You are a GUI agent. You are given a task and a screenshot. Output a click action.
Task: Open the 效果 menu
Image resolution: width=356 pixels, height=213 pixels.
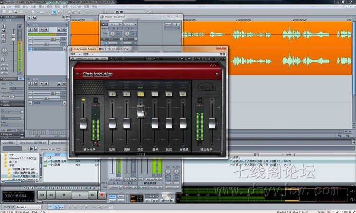click(x=66, y=7)
